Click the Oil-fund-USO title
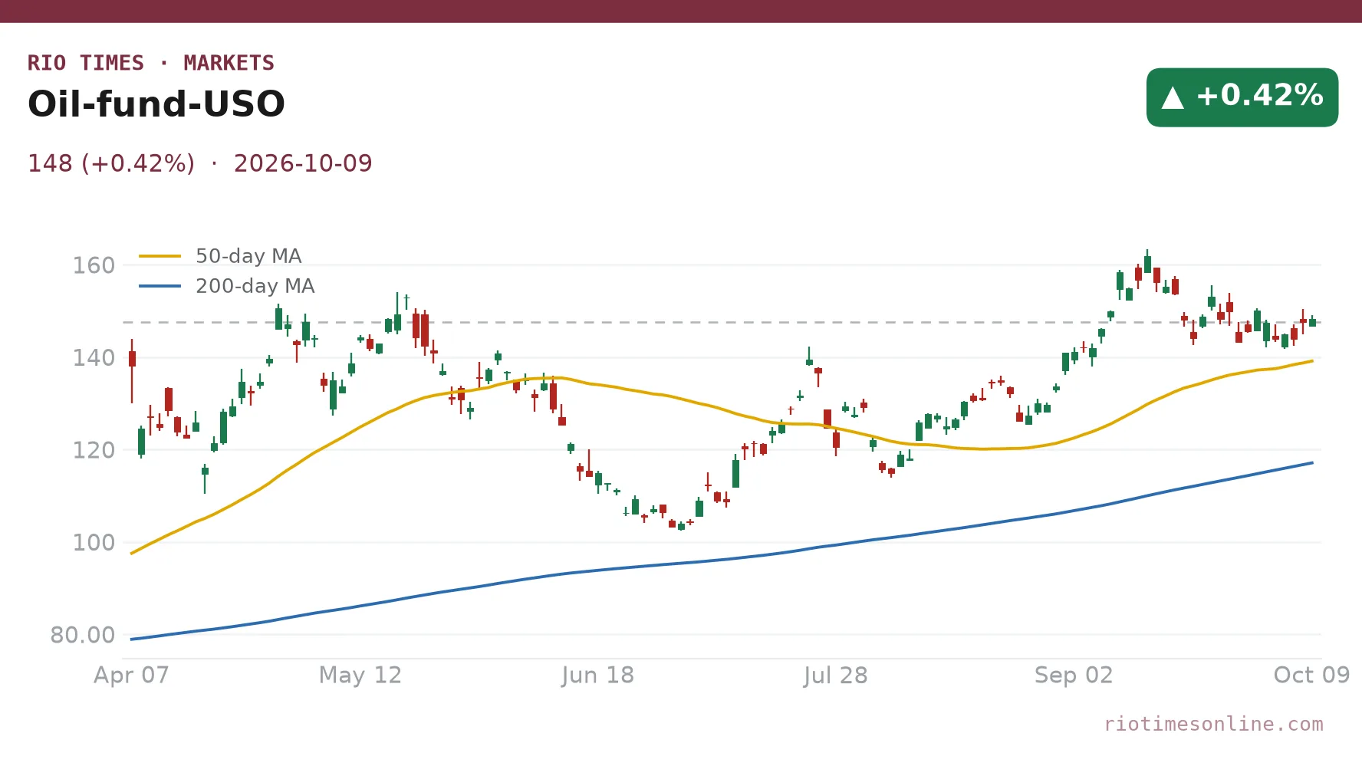Viewport: 1362px width, 766px height. [x=156, y=104]
